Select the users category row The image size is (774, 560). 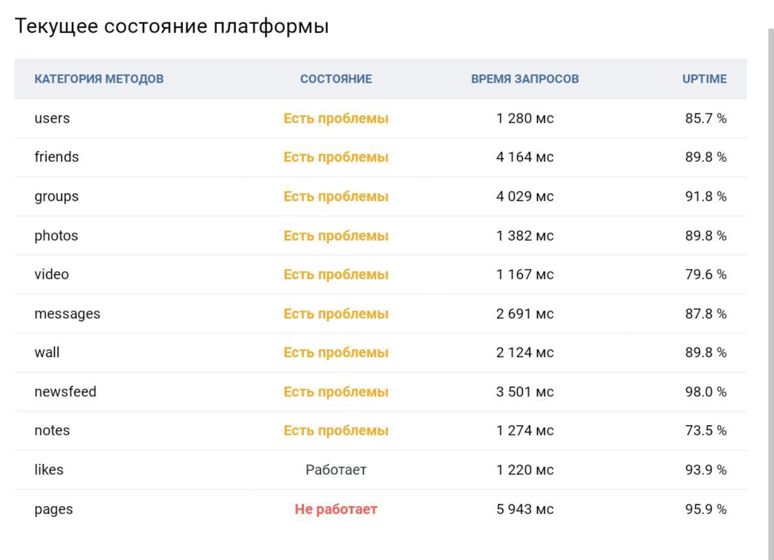pyautogui.click(x=380, y=118)
